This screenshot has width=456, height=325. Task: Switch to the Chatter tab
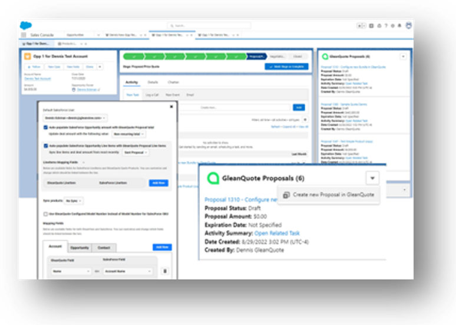pos(173,83)
